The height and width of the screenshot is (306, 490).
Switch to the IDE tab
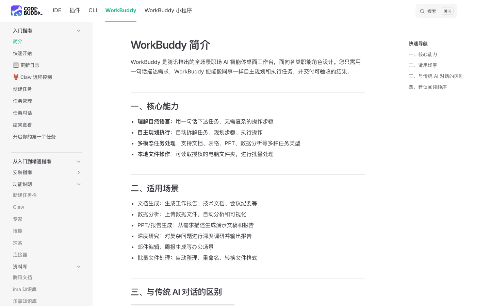[57, 11]
